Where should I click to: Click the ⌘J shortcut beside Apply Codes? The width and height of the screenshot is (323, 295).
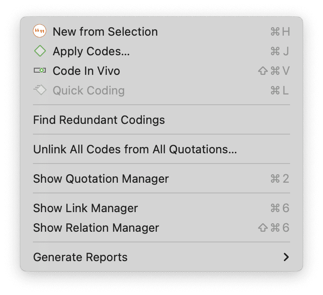coord(280,51)
